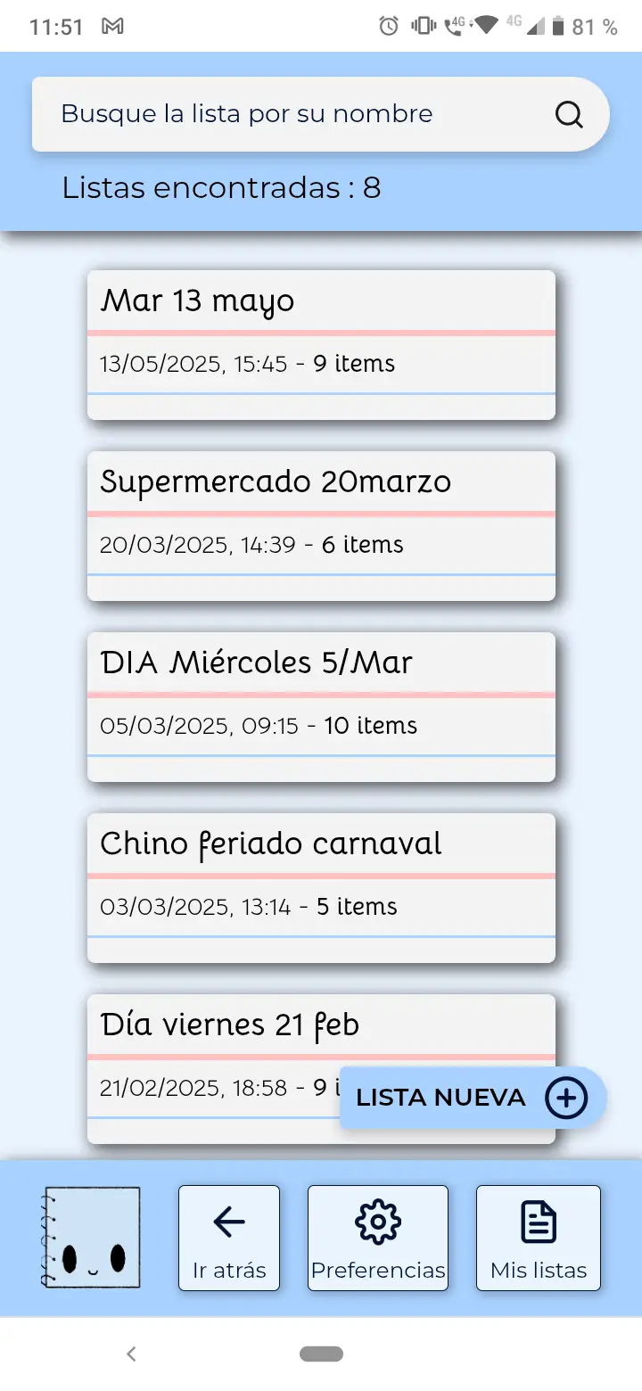Create a list with LISTA NUEVA

[442, 1098]
